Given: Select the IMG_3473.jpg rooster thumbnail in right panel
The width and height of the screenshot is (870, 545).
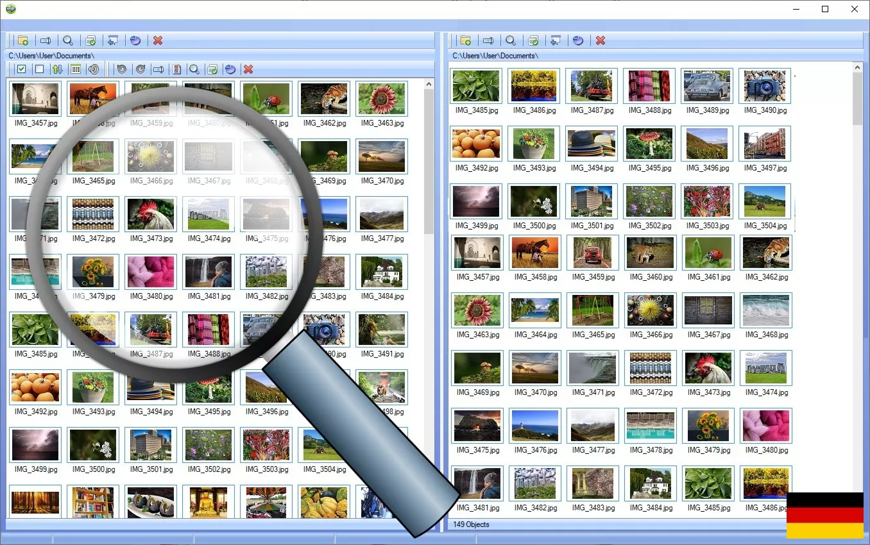Looking at the screenshot, I should pyautogui.click(x=707, y=367).
